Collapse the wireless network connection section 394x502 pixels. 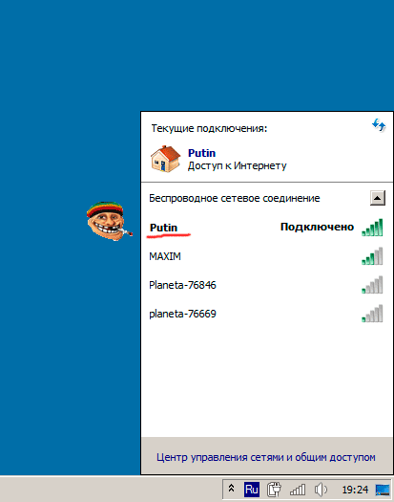(x=378, y=198)
